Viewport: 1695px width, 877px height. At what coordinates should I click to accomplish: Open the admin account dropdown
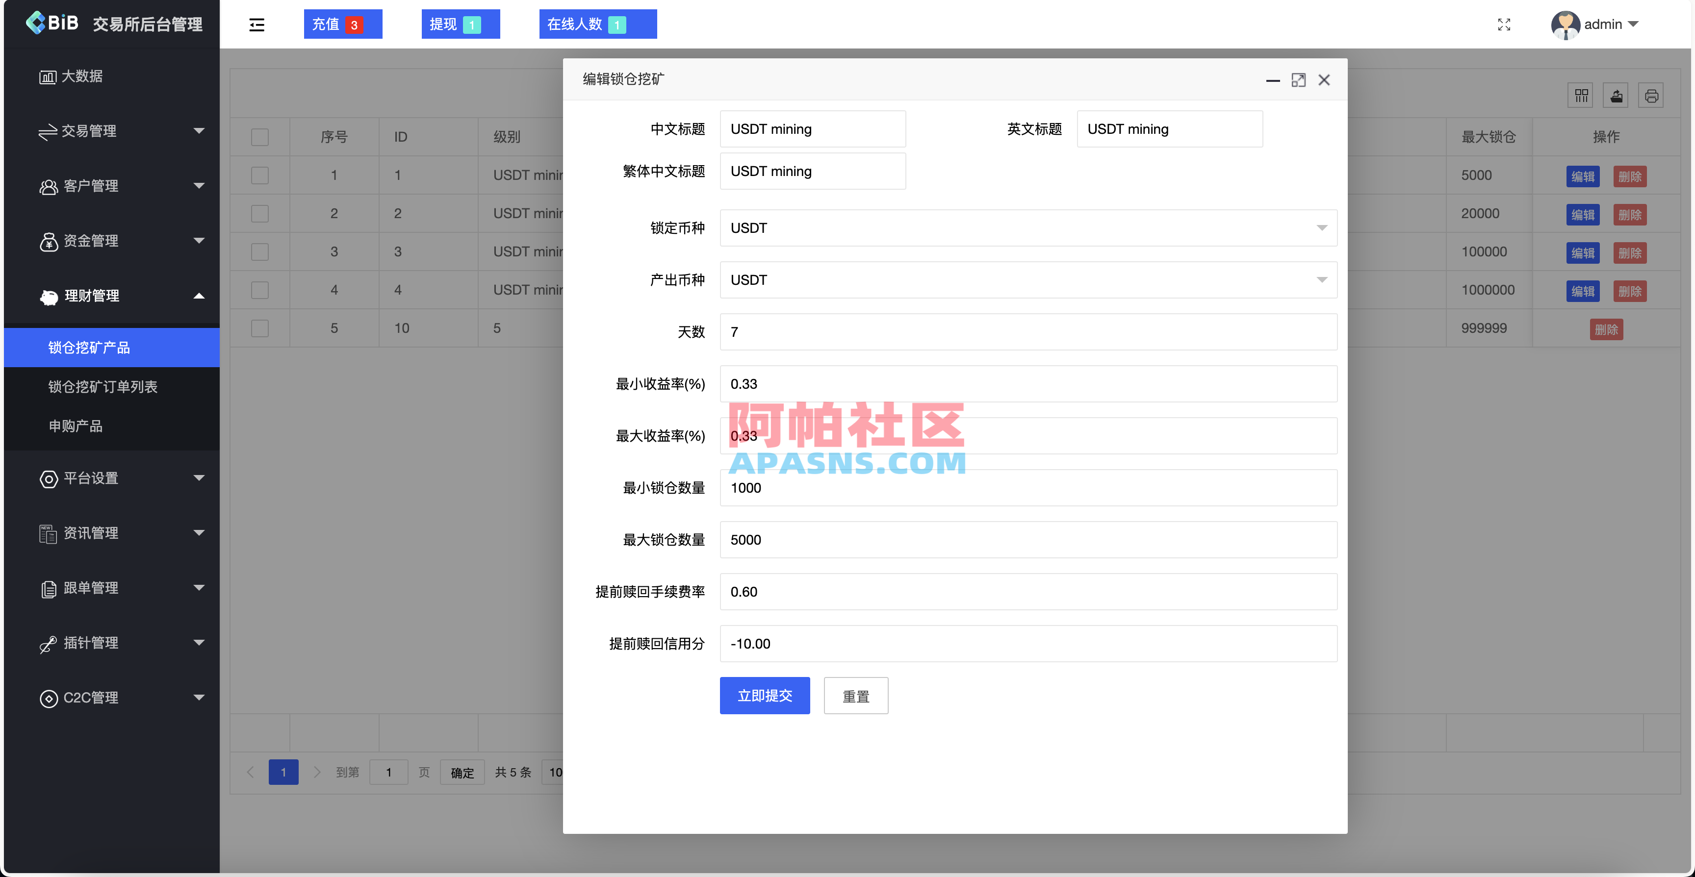pos(1597,25)
